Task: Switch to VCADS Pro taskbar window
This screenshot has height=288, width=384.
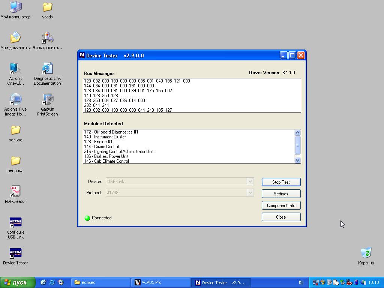Action: 161,282
